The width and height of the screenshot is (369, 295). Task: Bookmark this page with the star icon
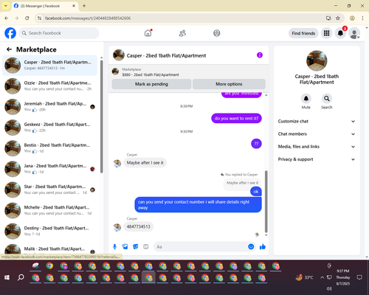click(338, 18)
